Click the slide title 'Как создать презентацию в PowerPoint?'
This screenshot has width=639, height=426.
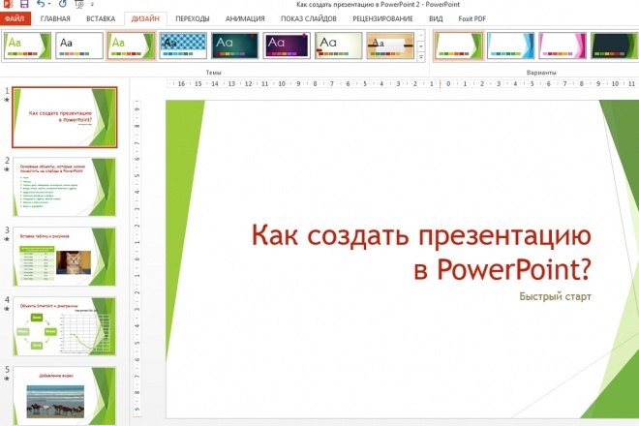click(421, 253)
